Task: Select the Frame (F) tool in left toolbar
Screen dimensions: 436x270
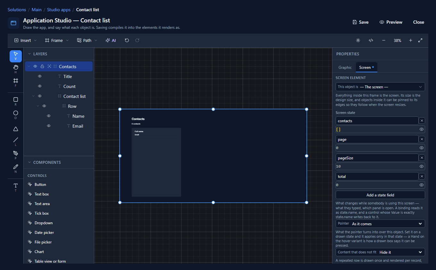Action: 16,82
